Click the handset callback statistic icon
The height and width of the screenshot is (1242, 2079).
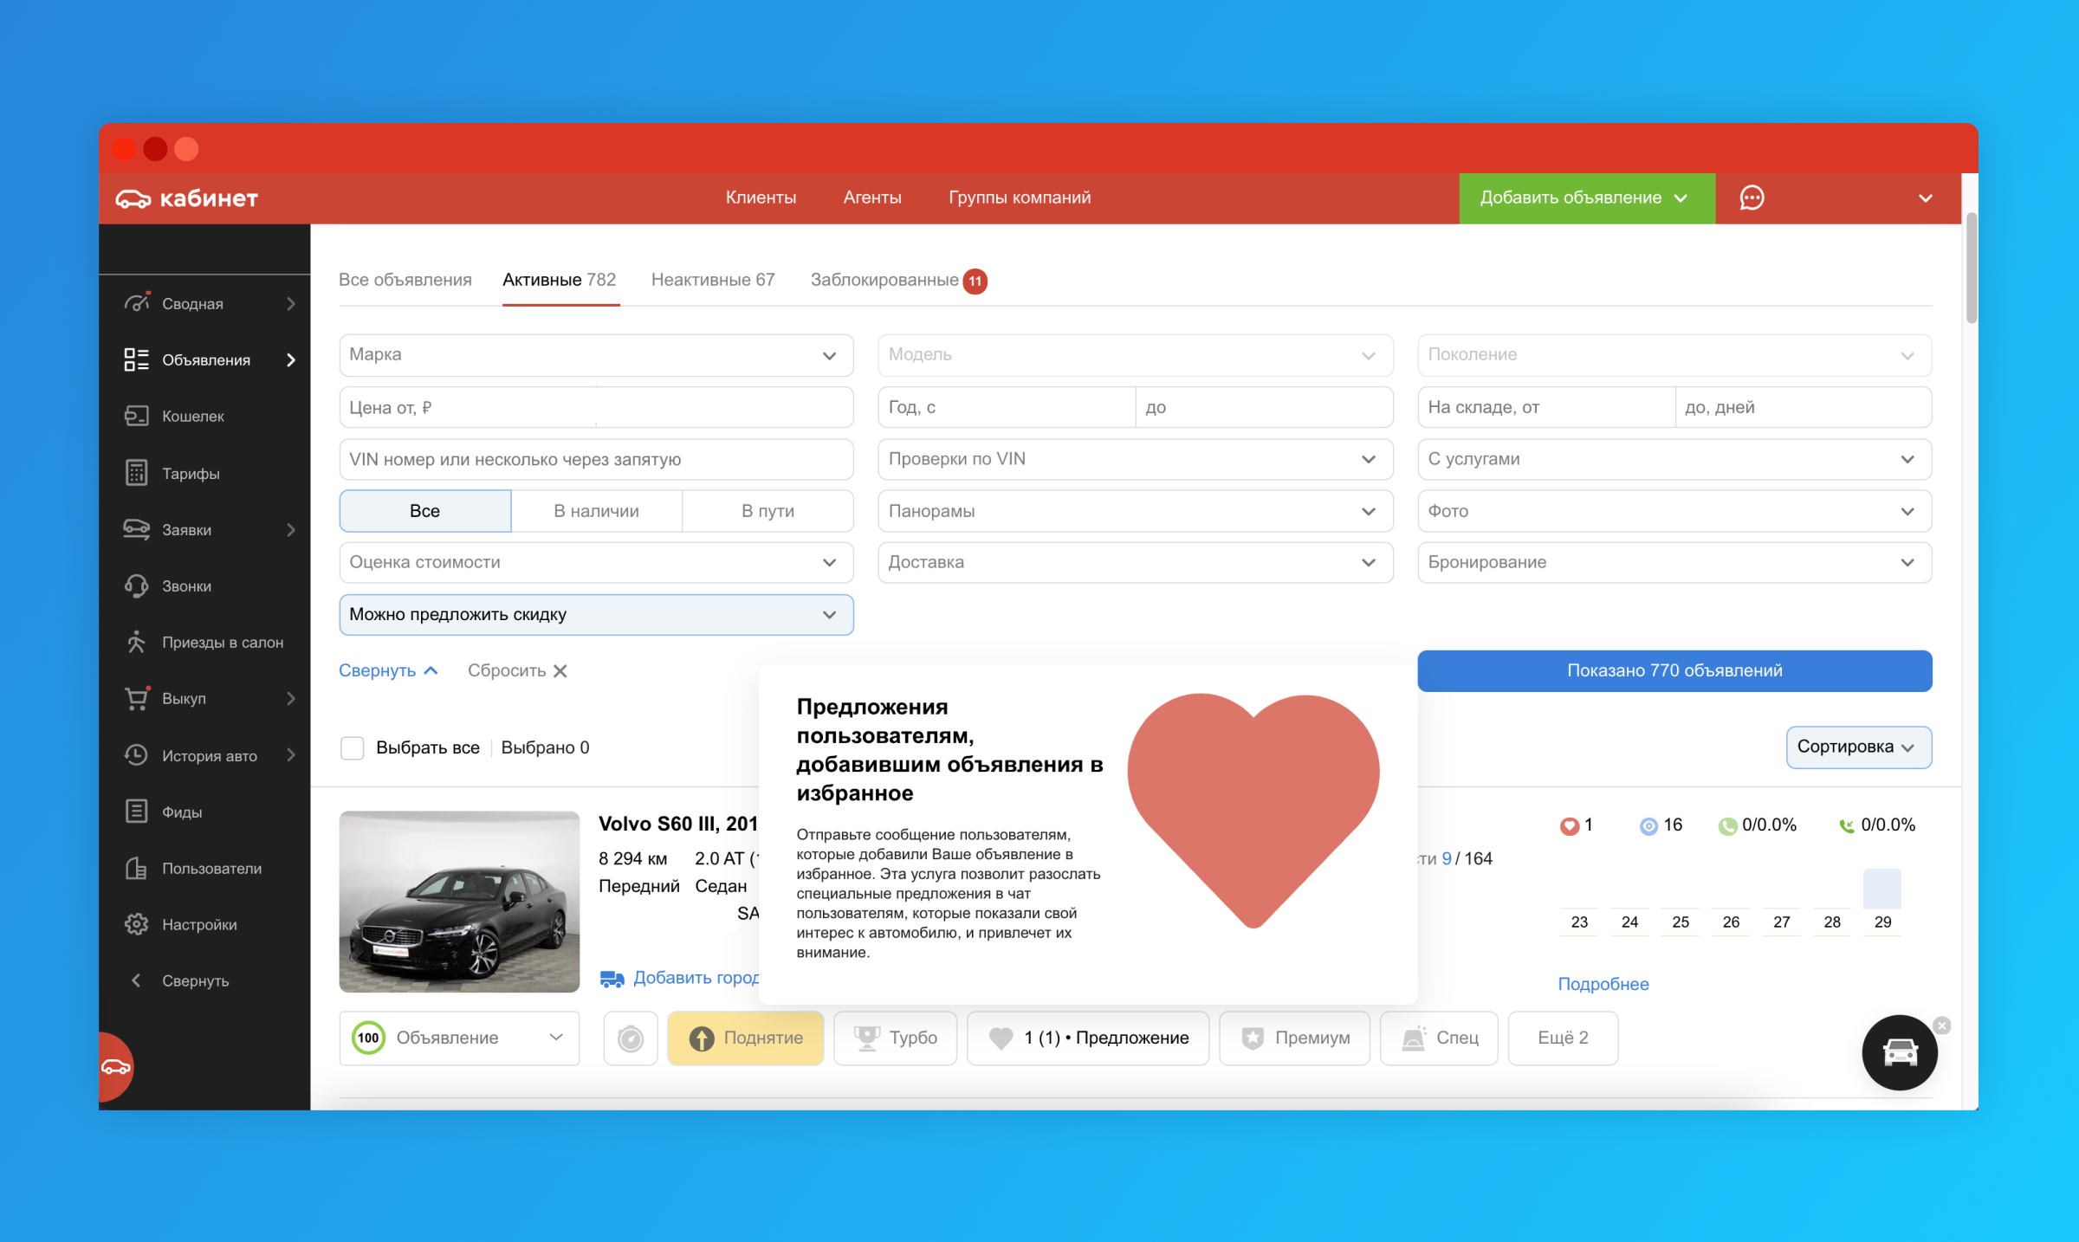1846,825
